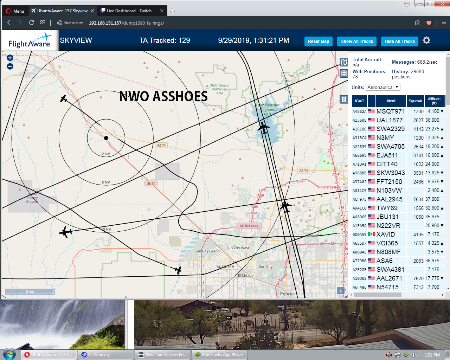Select the MSQT971 aircraft row
Screen dimensions: 450x360
[398, 111]
